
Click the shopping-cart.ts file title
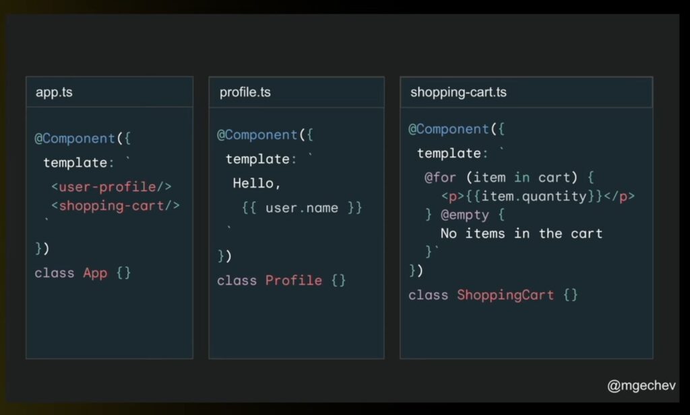click(x=458, y=92)
